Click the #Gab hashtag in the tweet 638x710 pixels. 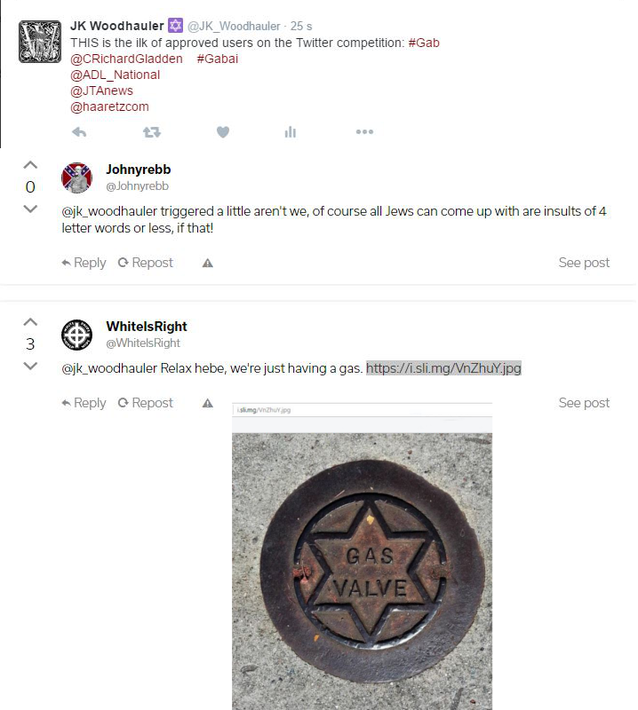[x=424, y=43]
